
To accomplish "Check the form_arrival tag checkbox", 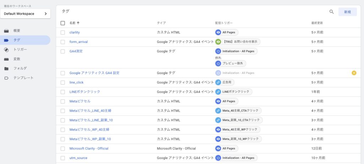I will (x=63, y=42).
